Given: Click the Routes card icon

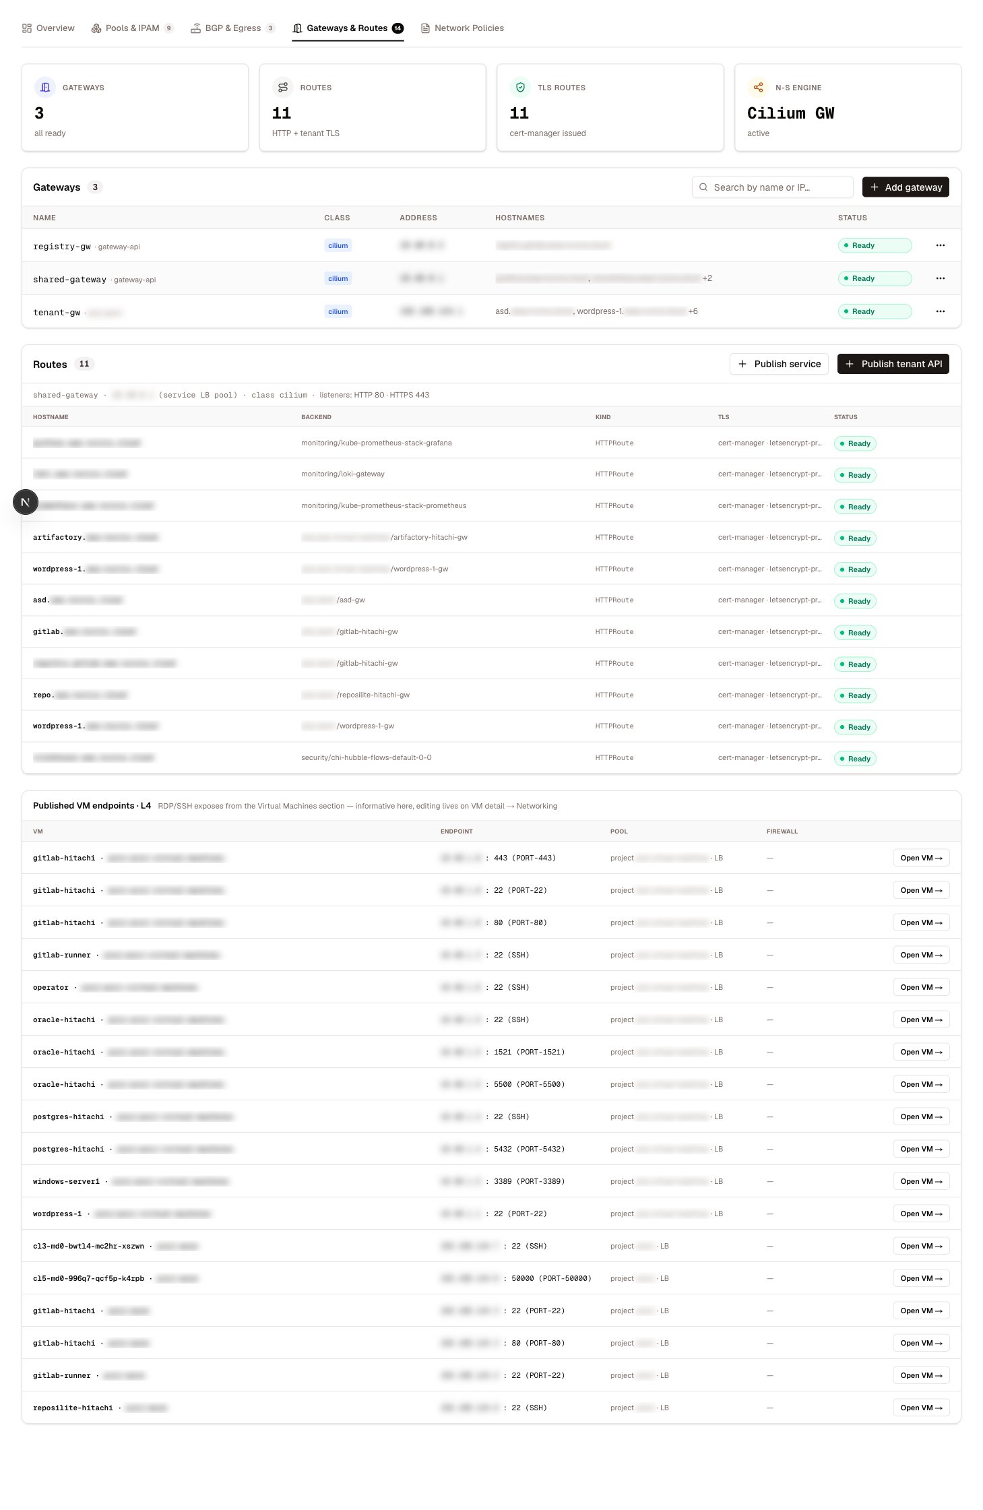Looking at the screenshot, I should [x=283, y=87].
